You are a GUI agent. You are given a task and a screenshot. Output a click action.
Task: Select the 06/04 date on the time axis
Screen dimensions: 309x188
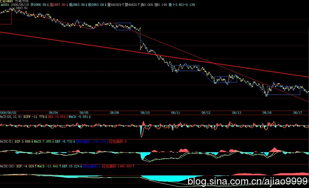coord(53,113)
